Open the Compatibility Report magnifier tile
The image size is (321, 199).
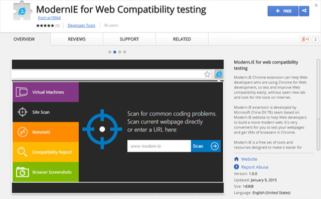point(46,152)
